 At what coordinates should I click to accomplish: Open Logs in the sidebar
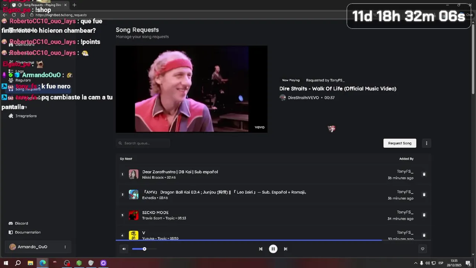tap(20, 71)
